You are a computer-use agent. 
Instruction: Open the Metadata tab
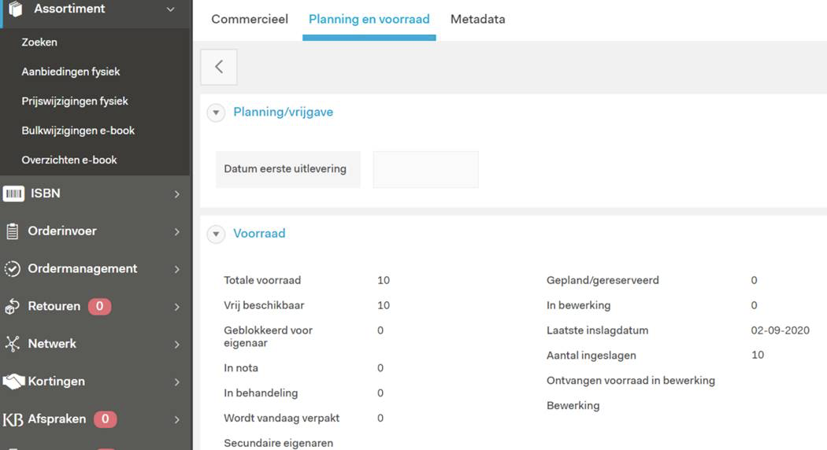[477, 19]
